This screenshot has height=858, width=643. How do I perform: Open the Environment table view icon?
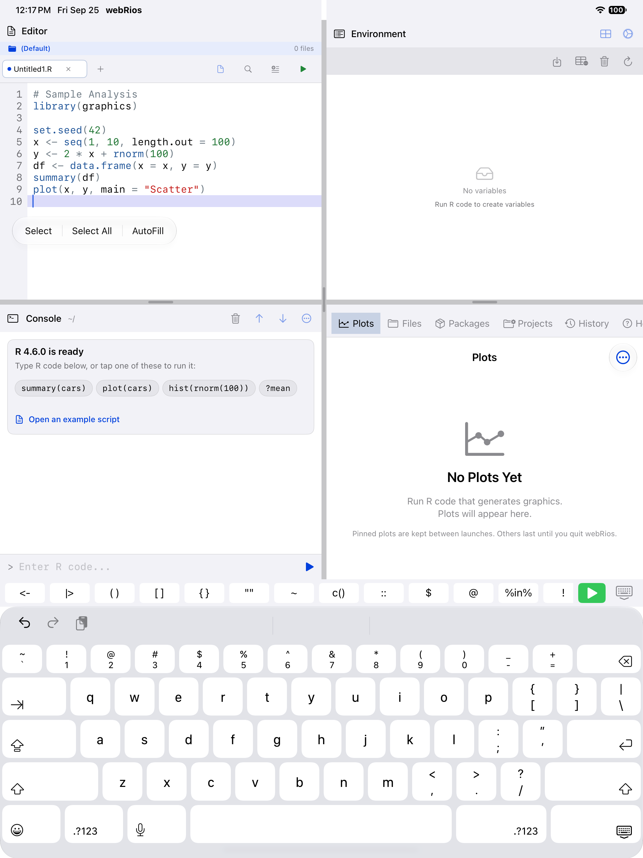581,61
